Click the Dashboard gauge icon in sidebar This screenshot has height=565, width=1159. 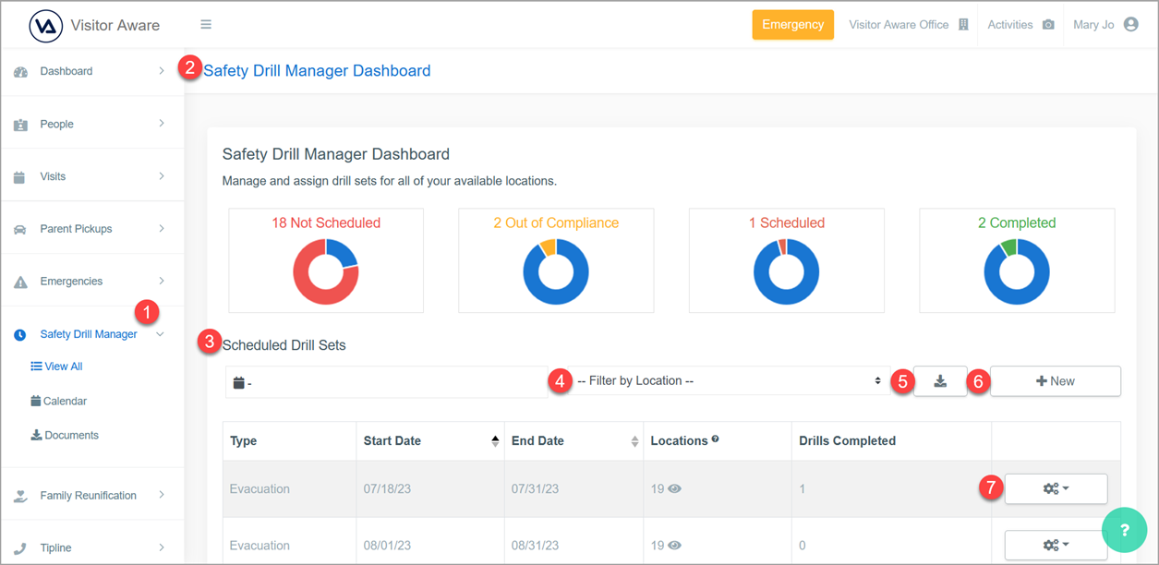coord(20,72)
